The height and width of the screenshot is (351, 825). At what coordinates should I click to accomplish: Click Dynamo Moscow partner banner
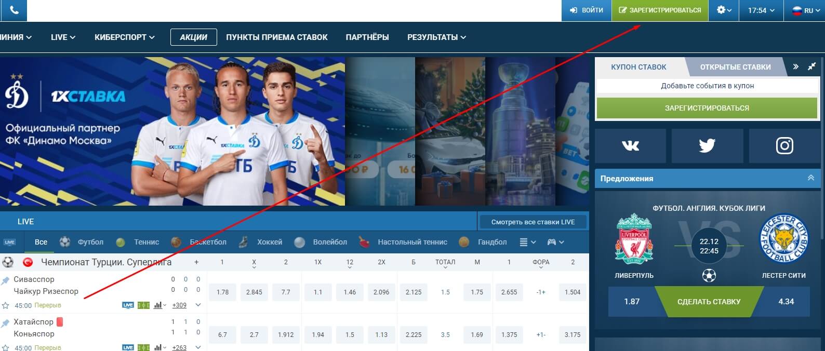pyautogui.click(x=172, y=131)
